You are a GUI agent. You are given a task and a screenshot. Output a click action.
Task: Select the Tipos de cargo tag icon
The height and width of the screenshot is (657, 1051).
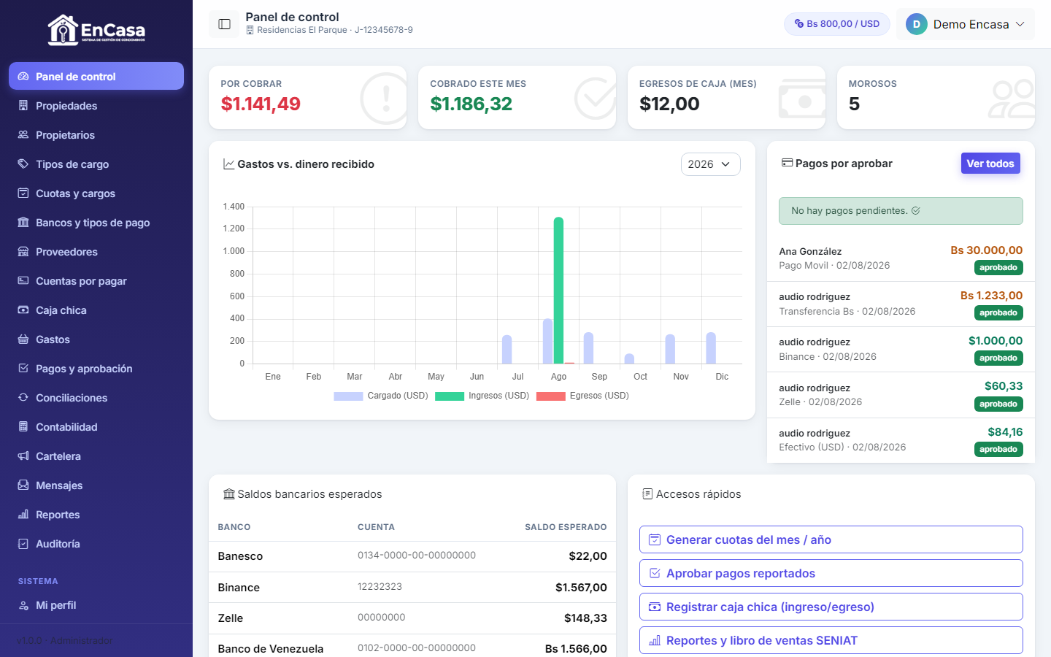(23, 164)
